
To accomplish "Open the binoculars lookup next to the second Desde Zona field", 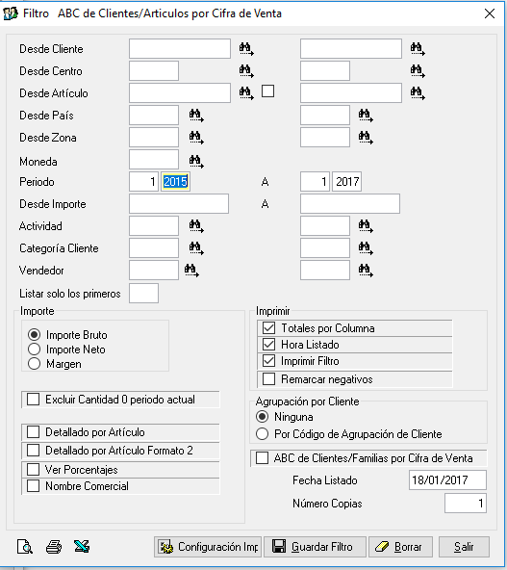I will point(366,137).
